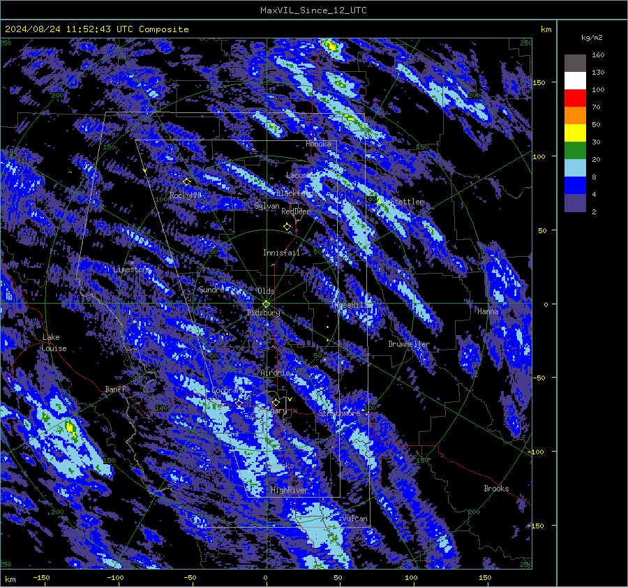
Task: Click the yellow diamond marker above Calgary
Action: coord(276,402)
